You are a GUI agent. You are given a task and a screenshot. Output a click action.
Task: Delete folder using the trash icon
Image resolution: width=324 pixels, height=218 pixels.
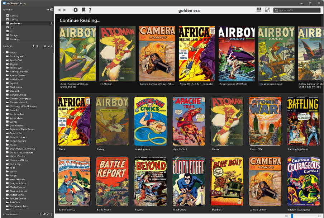coord(37,46)
